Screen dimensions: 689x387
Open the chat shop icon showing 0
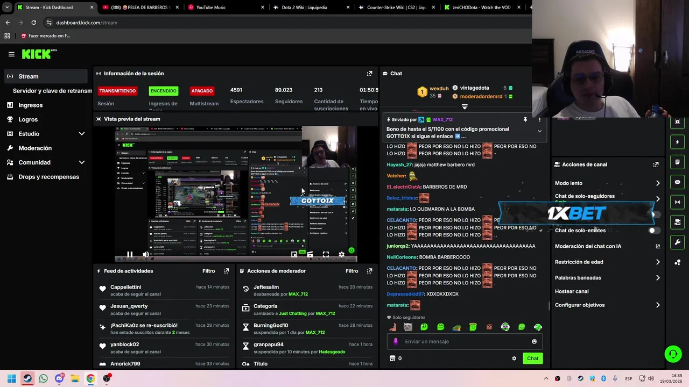pyautogui.click(x=396, y=359)
